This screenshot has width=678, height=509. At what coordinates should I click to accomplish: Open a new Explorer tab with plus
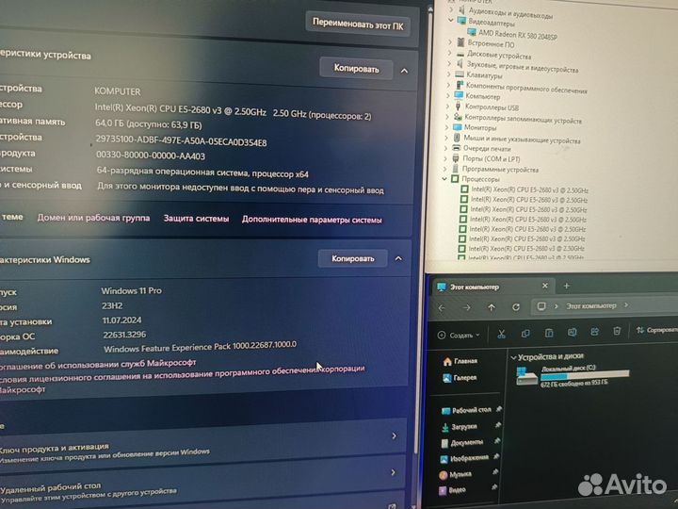tap(567, 286)
